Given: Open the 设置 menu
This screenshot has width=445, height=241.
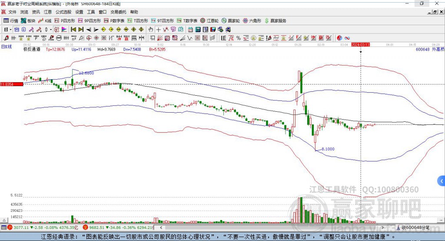Looking at the screenshot, I should [79, 12].
